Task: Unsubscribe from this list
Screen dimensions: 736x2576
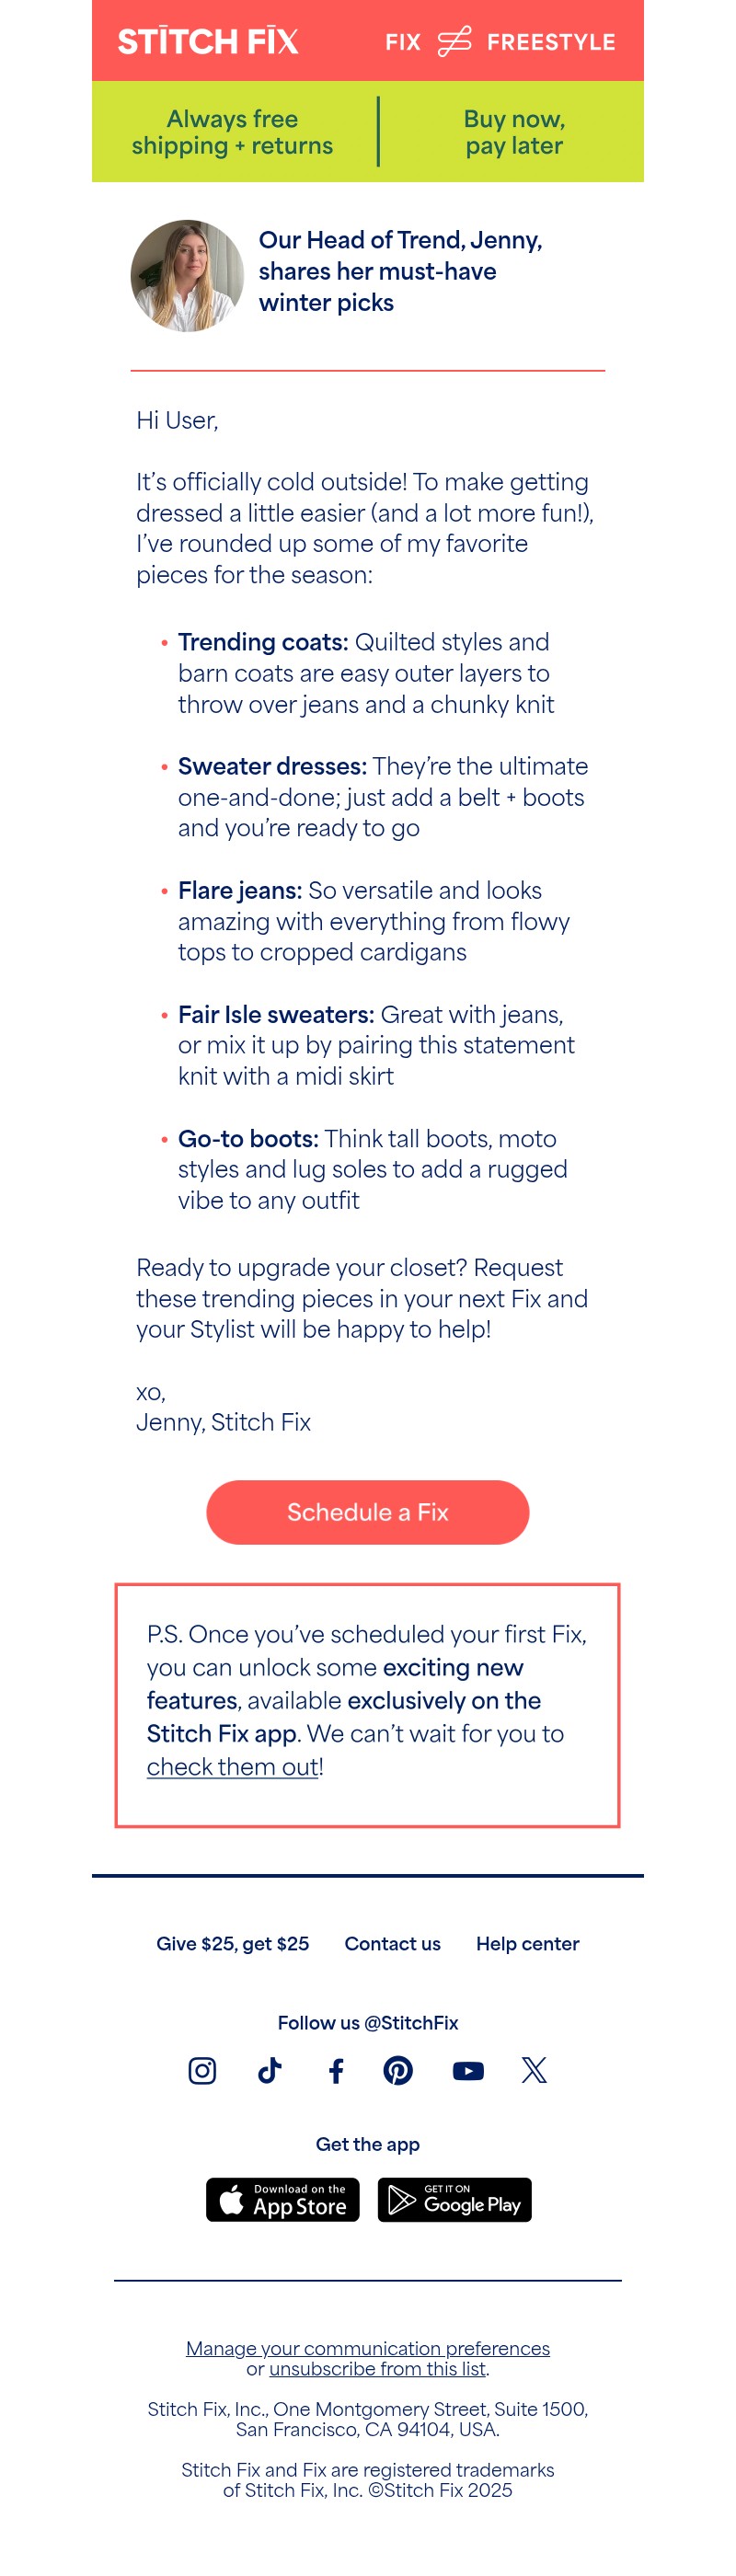Action: click(x=380, y=2369)
